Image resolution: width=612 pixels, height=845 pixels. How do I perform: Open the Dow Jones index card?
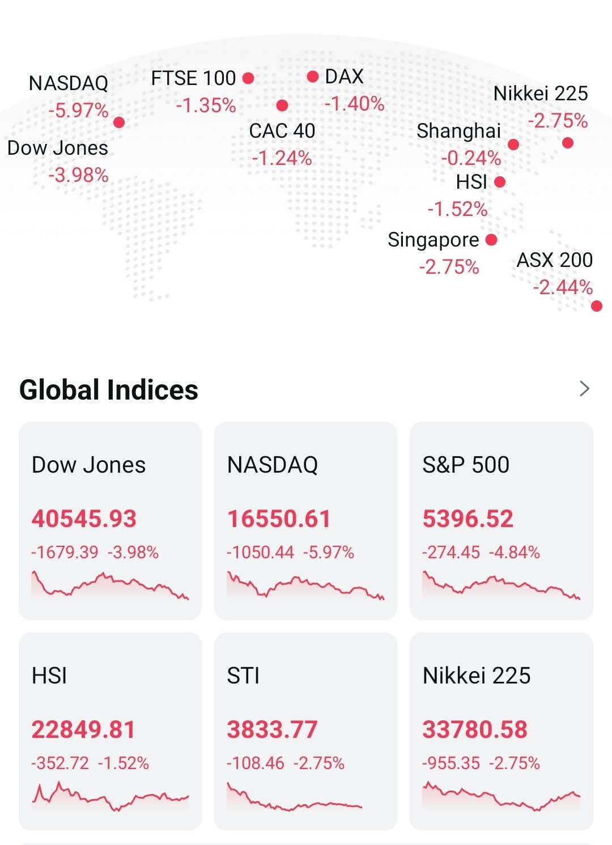[x=110, y=520]
